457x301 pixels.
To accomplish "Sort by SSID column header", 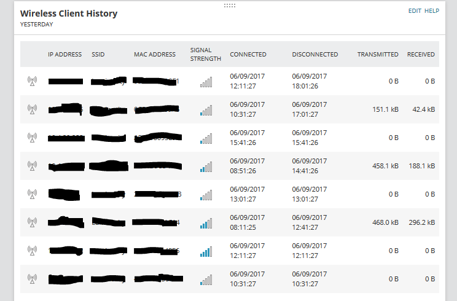I will [98, 55].
